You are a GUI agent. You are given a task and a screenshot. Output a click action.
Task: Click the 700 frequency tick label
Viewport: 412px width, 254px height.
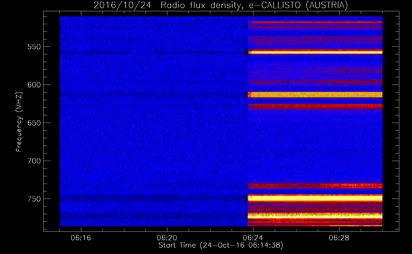(34, 161)
